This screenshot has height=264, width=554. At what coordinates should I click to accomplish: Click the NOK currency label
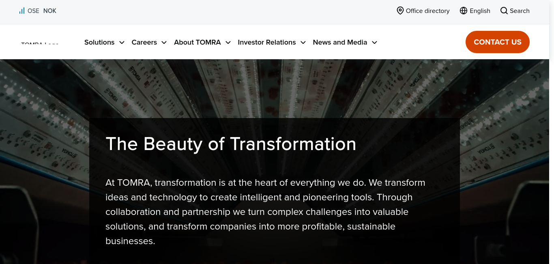(50, 11)
